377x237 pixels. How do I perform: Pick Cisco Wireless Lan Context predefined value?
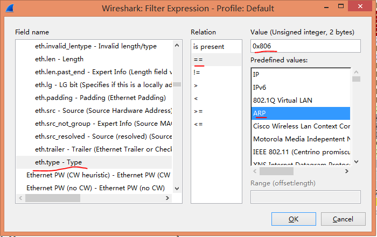301,126
